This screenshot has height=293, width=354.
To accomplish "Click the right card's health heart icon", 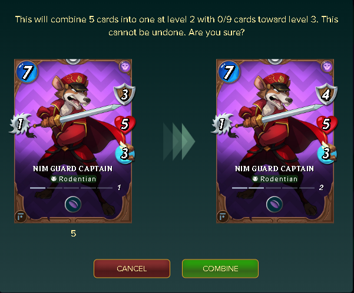I will (x=327, y=124).
